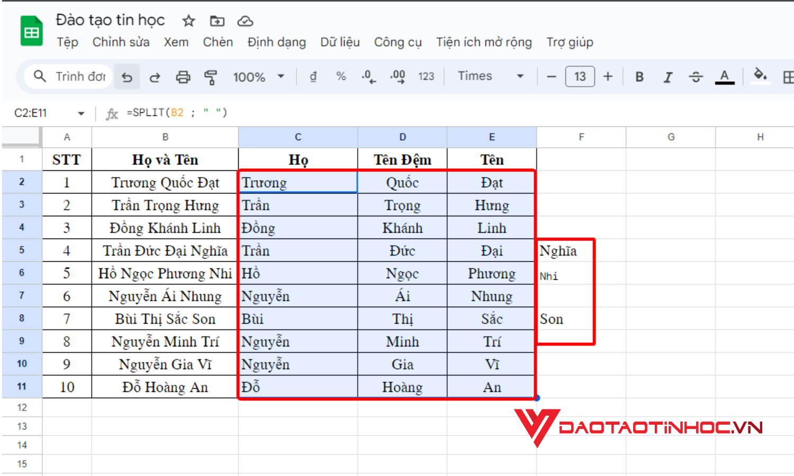Decrease font size with minus button
The height and width of the screenshot is (476, 794).
pos(552,77)
